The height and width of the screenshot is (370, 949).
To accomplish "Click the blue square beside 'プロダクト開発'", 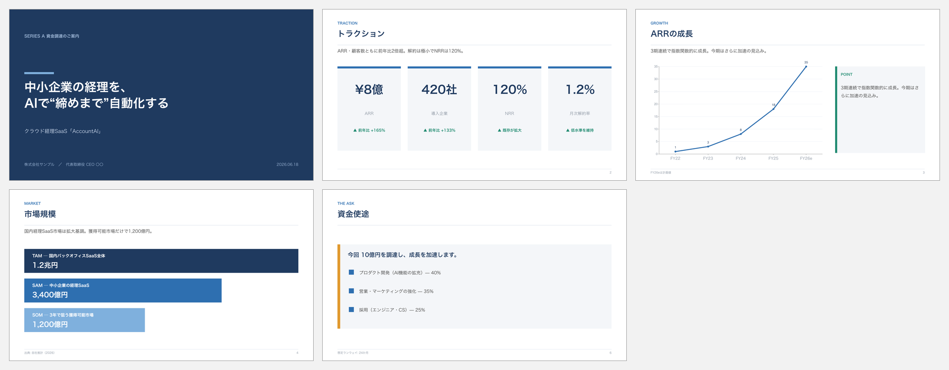I will click(351, 272).
